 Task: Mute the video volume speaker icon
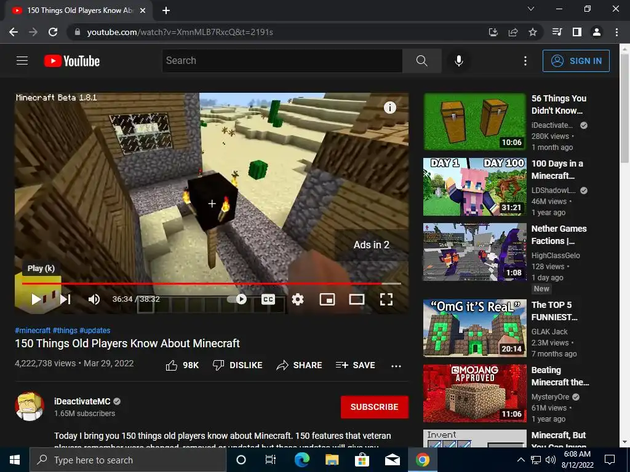[94, 299]
